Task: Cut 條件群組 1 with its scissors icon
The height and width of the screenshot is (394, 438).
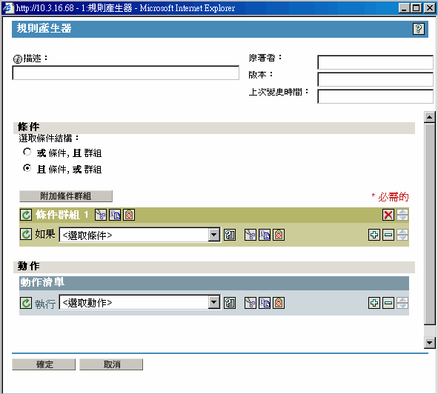Action: pyautogui.click(x=101, y=215)
